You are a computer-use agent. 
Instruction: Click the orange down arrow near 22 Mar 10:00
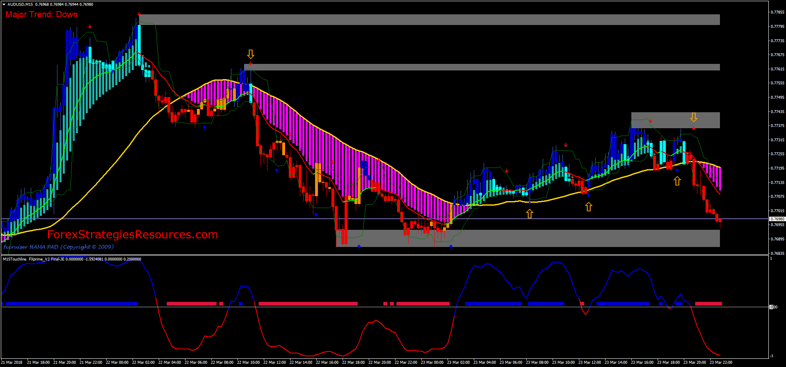[251, 54]
